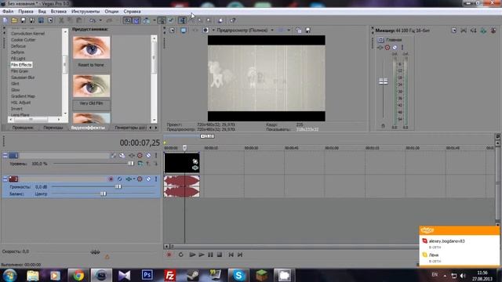Invert phase on audio track 2
The height and width of the screenshot is (282, 502).
(119, 179)
